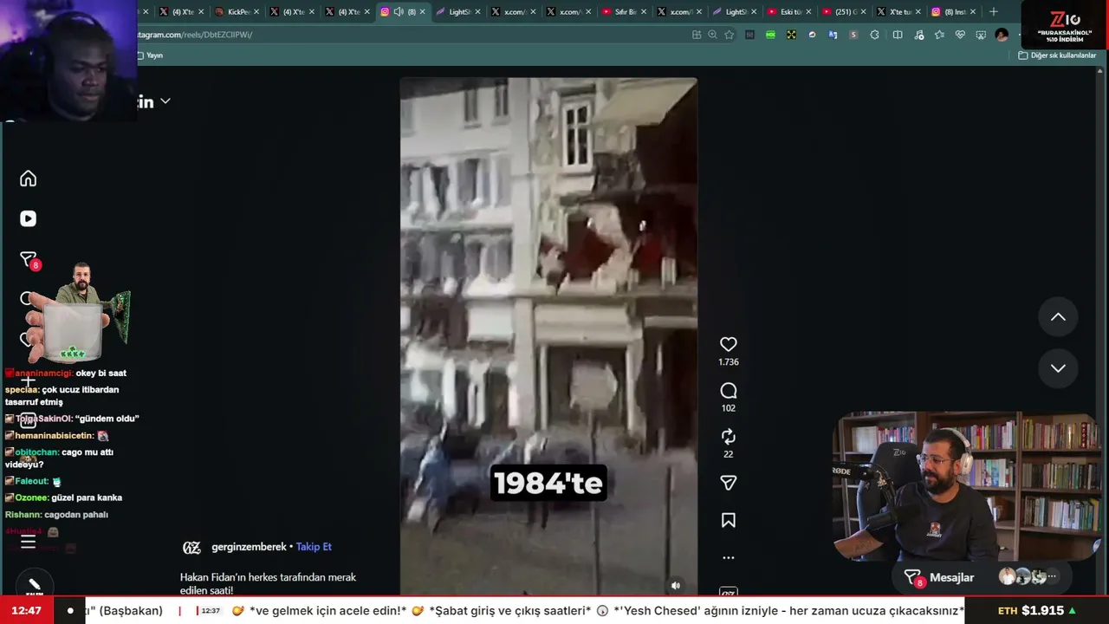Open comments on the reel
Image resolution: width=1109 pixels, height=624 pixels.
(x=729, y=391)
